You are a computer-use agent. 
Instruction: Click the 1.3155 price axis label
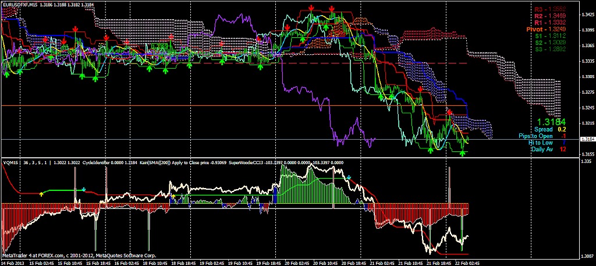[x=588, y=154]
